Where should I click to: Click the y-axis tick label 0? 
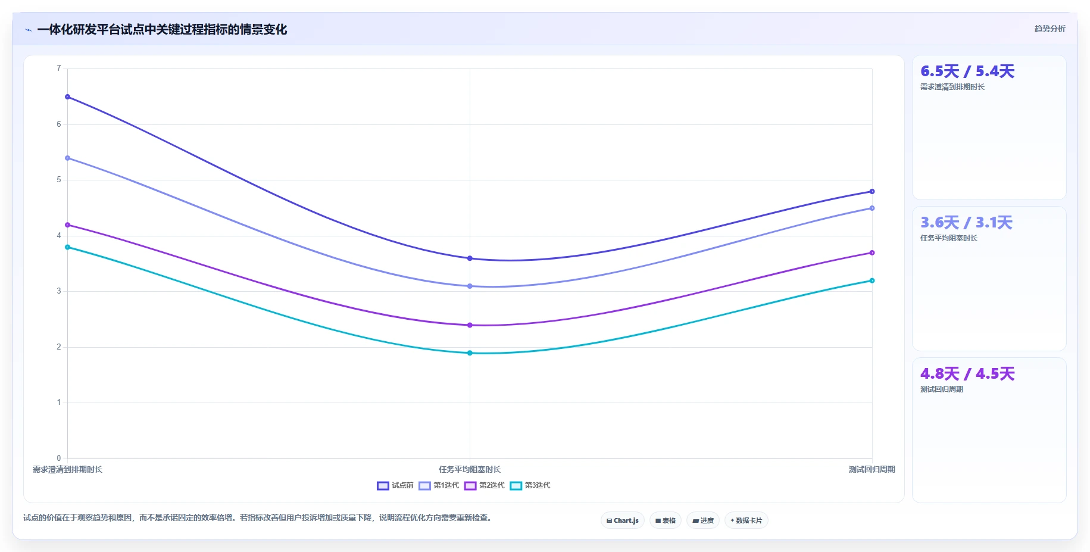pos(59,459)
